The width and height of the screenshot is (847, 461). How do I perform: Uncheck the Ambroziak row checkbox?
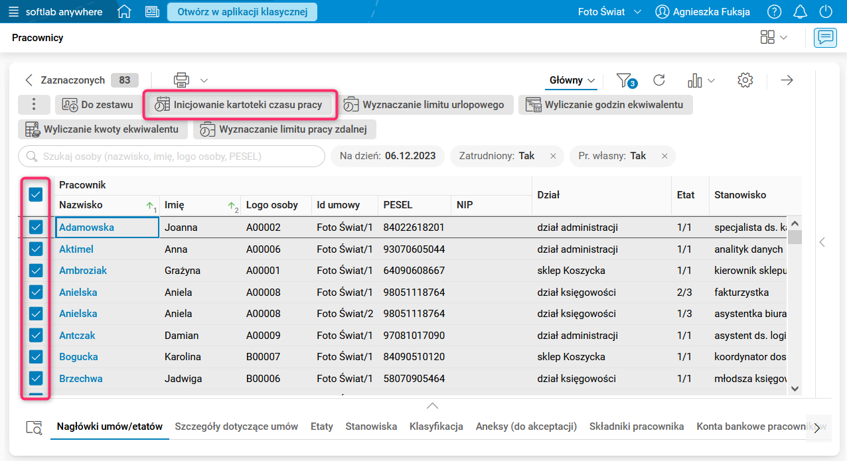tap(36, 271)
